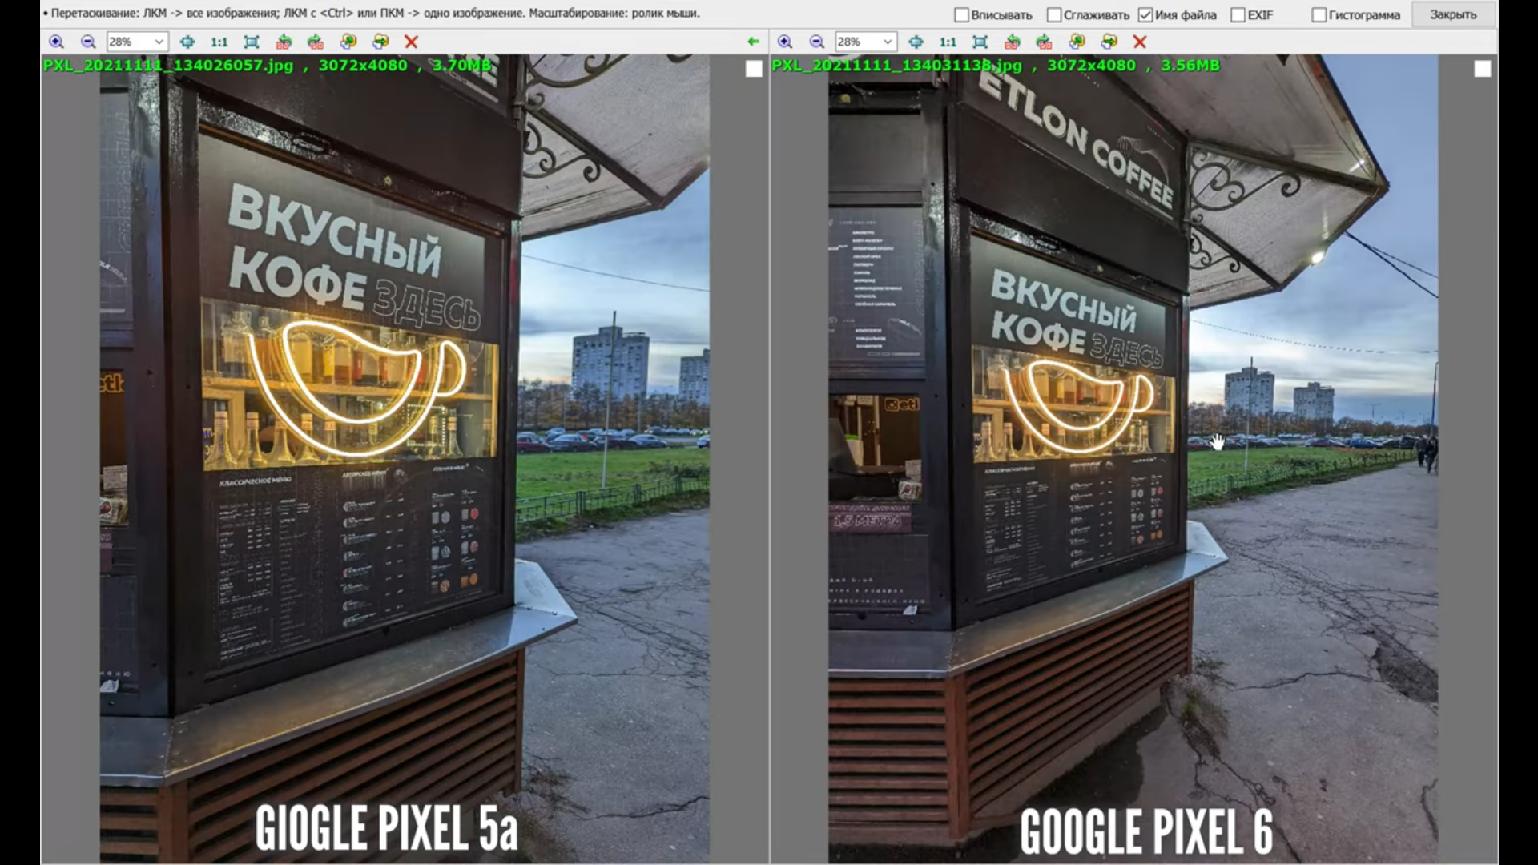Rotate right image clockwise

point(1044,42)
